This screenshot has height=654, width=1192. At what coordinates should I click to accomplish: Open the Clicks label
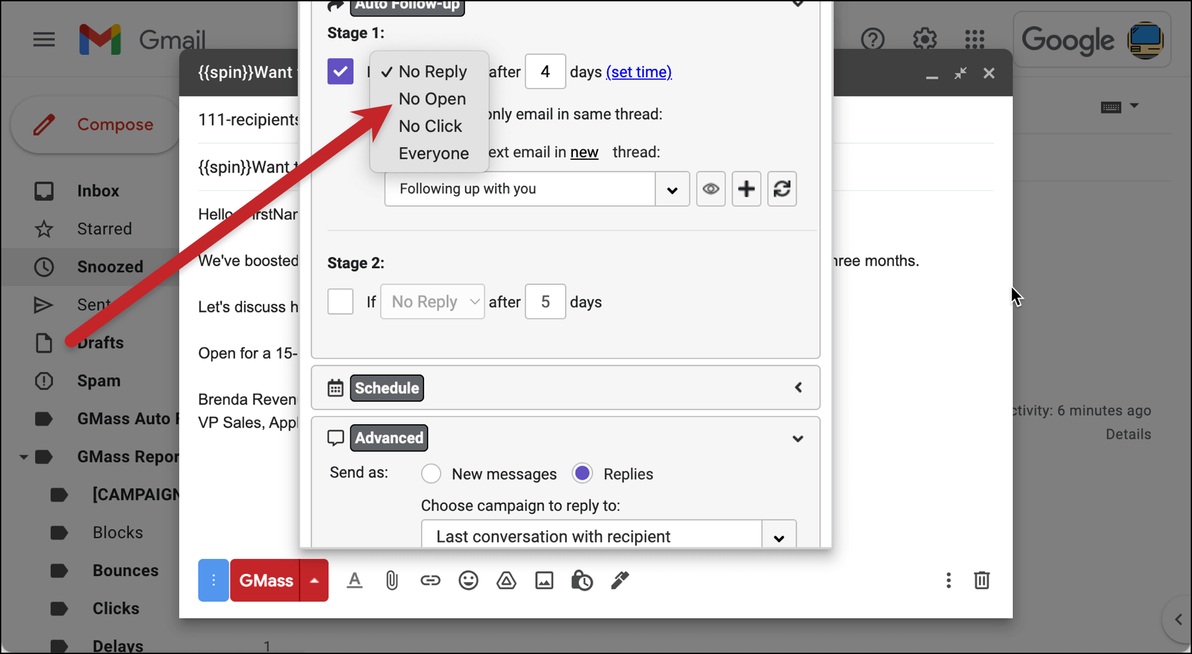coord(116,608)
